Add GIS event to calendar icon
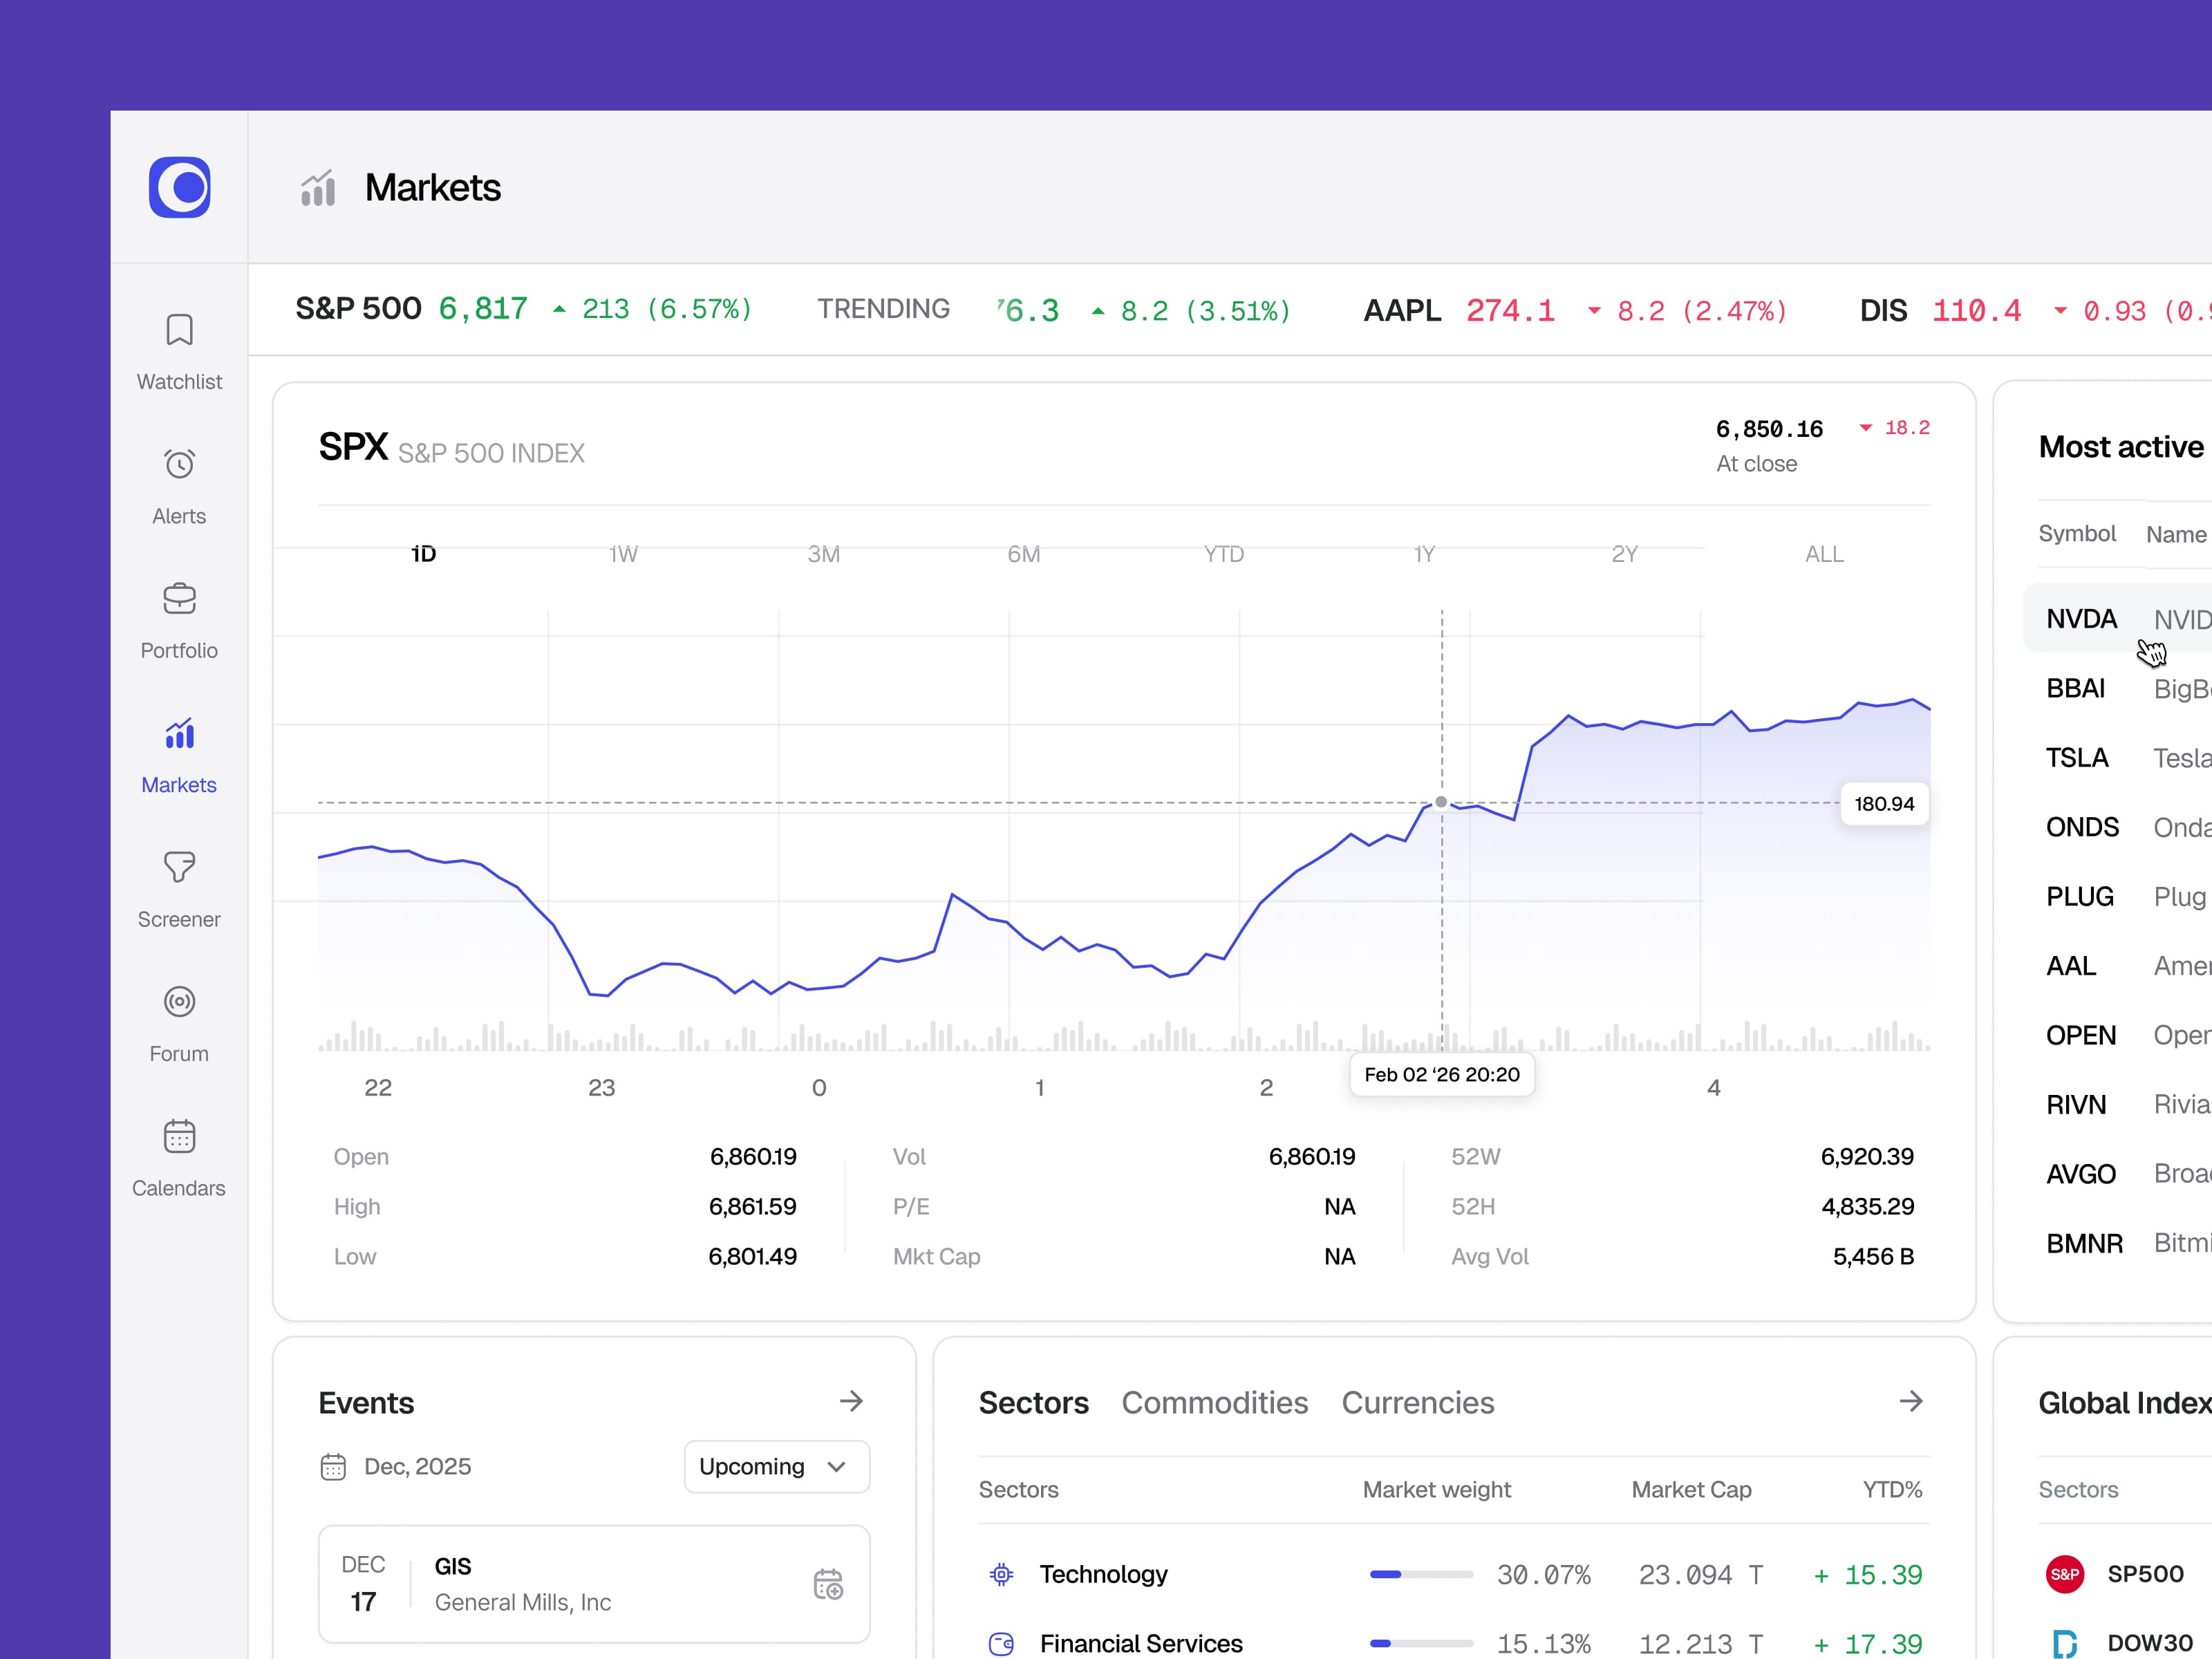This screenshot has height=1659, width=2212. coord(828,1584)
